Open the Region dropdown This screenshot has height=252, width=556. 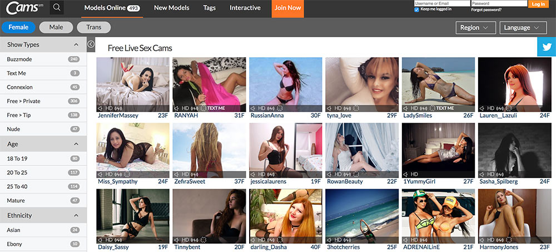pyautogui.click(x=475, y=27)
